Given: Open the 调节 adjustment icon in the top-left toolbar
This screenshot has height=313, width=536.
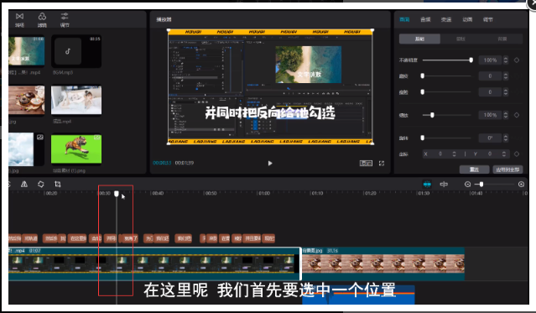Looking at the screenshot, I should (x=65, y=19).
